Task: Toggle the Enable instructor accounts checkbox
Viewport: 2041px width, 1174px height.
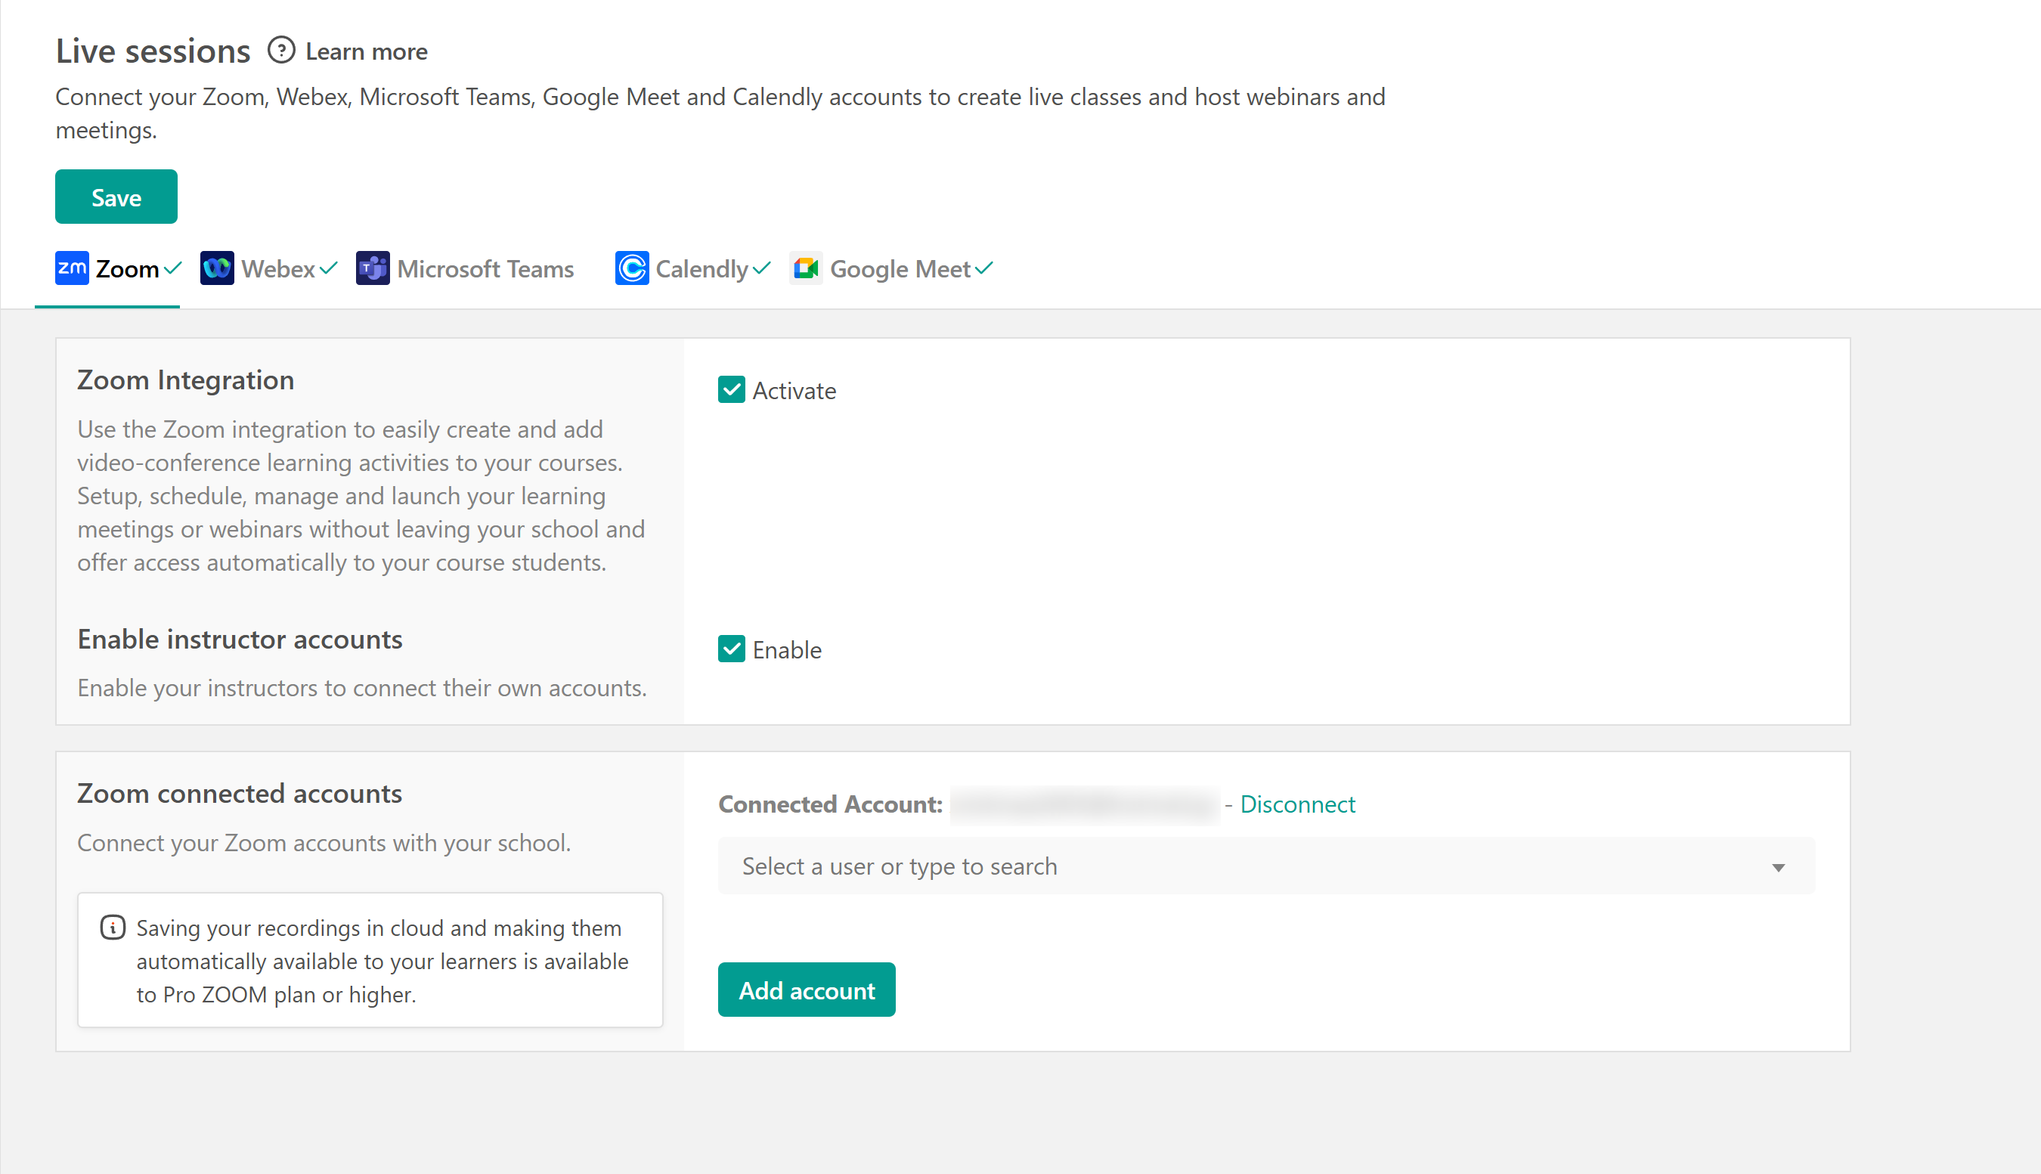Action: (x=731, y=649)
